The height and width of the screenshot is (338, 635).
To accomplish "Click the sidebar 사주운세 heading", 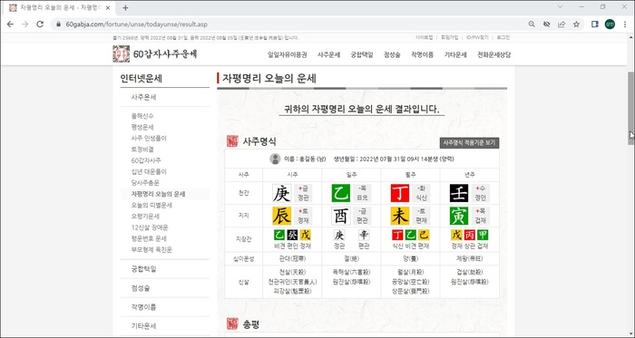I will coord(143,98).
